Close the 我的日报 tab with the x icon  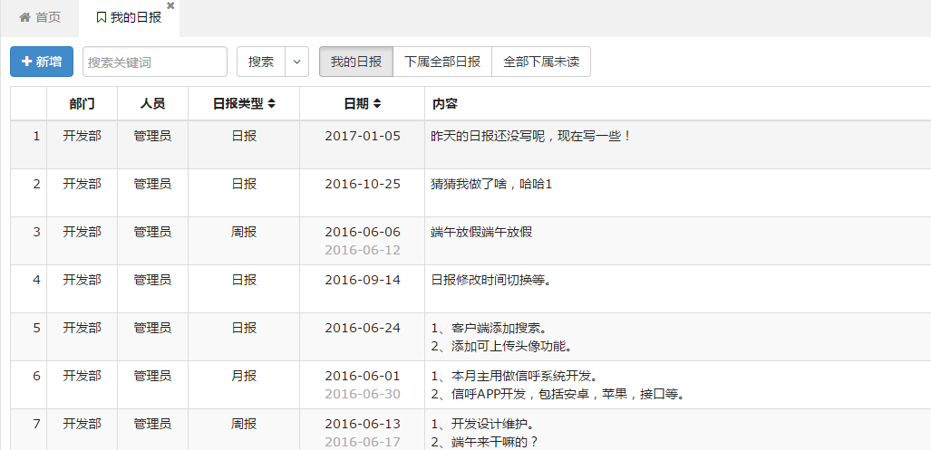(170, 6)
